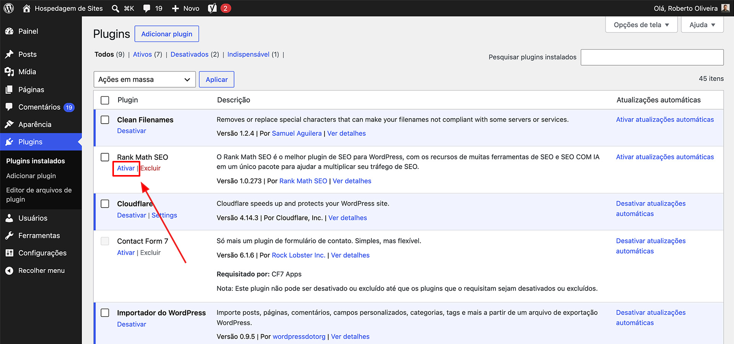Click the Ferramentas wrench icon

9,235
